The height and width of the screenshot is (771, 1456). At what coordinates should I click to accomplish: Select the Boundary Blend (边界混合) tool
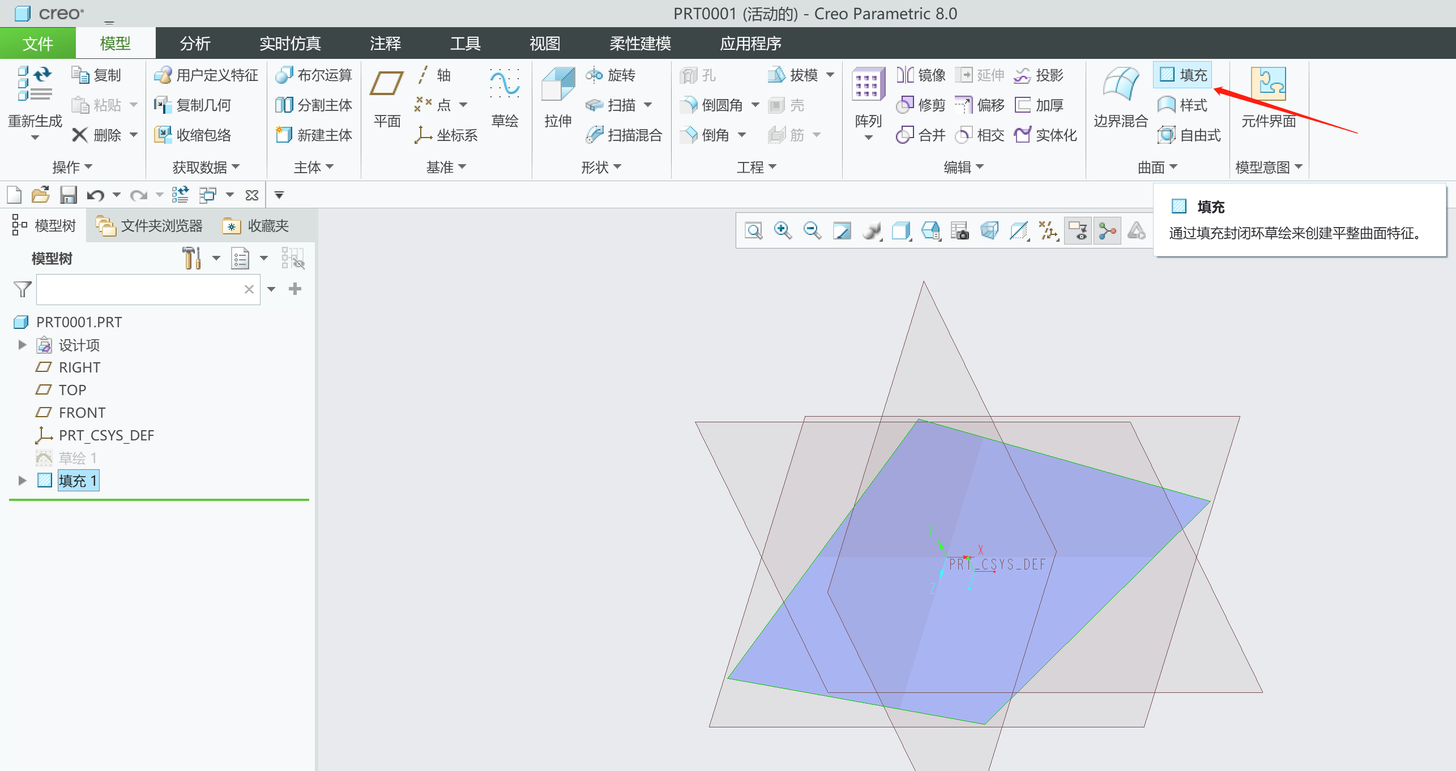(1120, 97)
